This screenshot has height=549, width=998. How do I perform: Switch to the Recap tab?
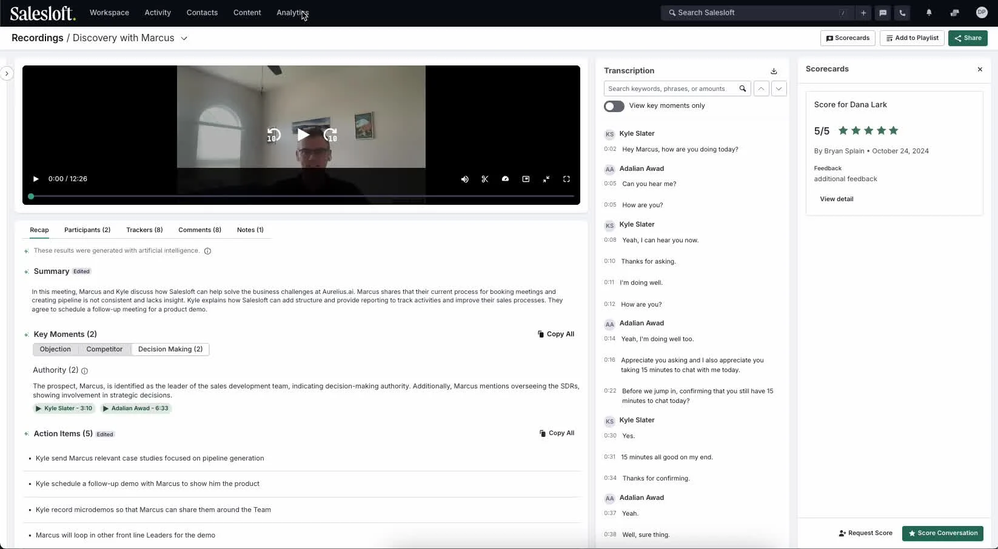(39, 230)
